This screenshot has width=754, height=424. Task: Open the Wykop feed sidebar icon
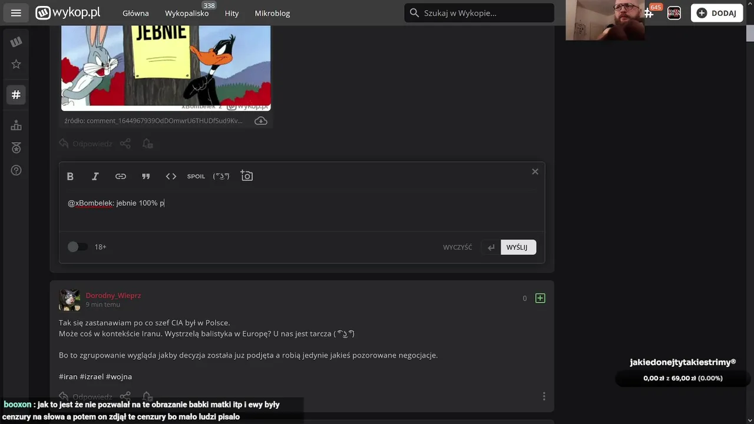point(16,41)
